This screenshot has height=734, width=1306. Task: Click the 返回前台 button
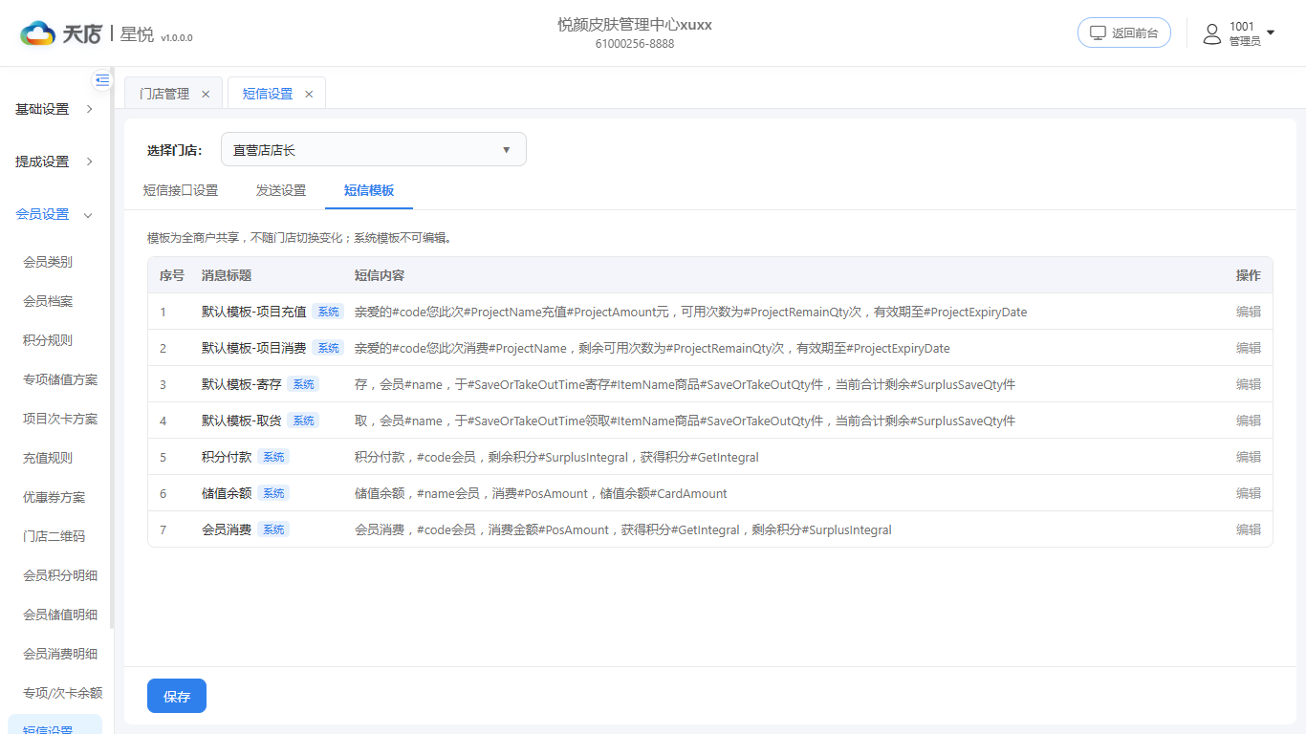coord(1124,32)
